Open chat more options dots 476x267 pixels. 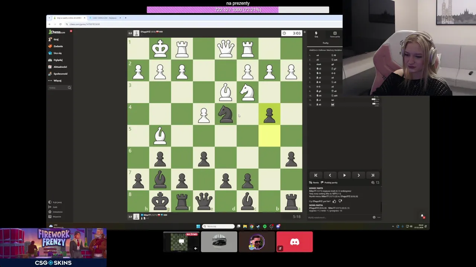(379, 217)
